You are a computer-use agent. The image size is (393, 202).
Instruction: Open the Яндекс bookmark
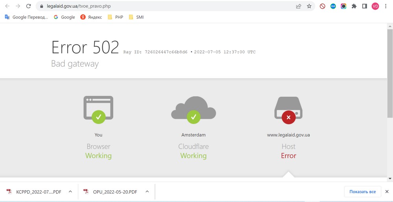click(91, 17)
